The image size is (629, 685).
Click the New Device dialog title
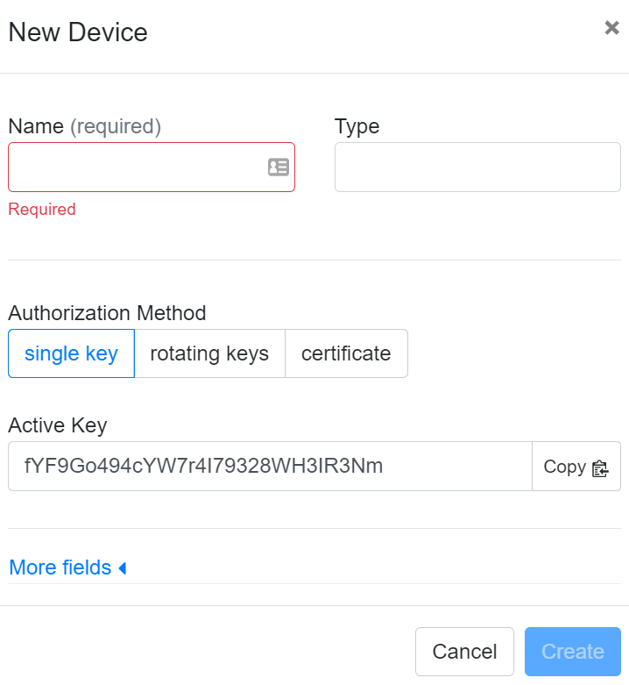click(x=78, y=32)
